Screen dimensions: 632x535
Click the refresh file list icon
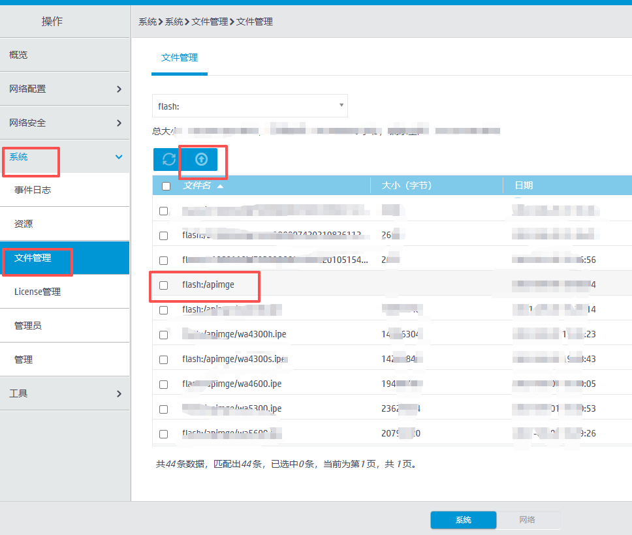(x=169, y=160)
